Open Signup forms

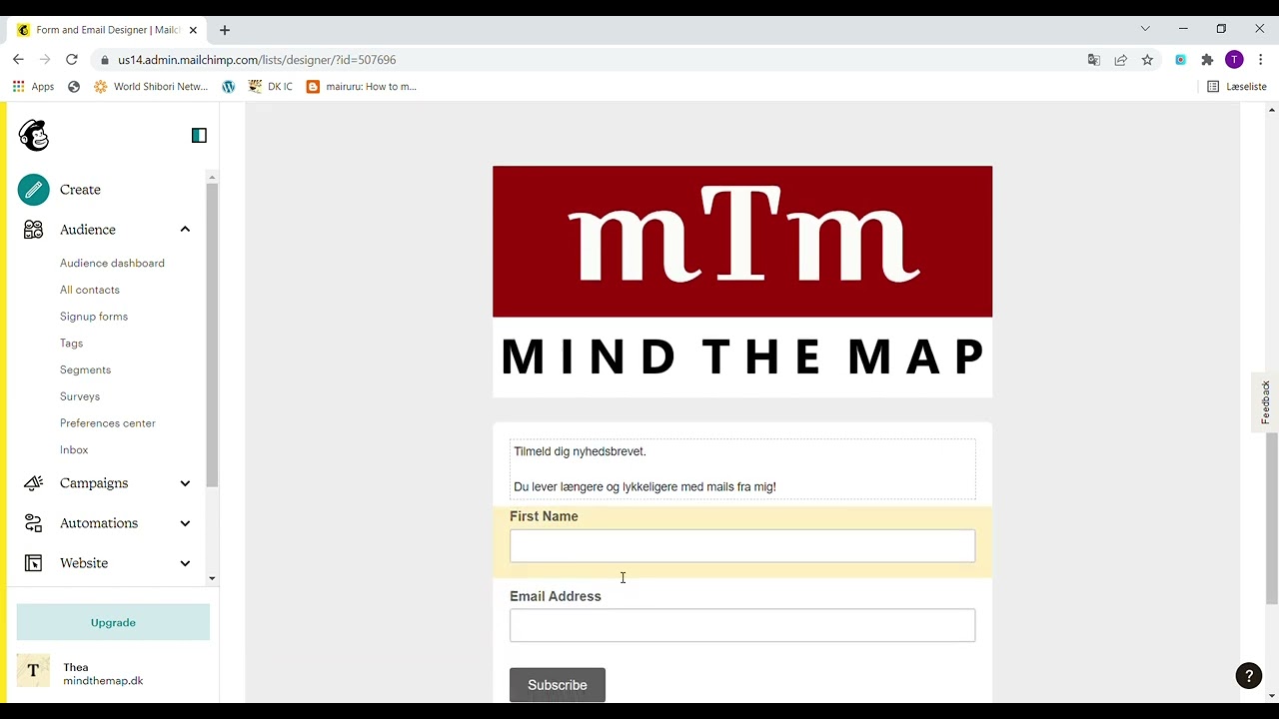[x=94, y=317]
